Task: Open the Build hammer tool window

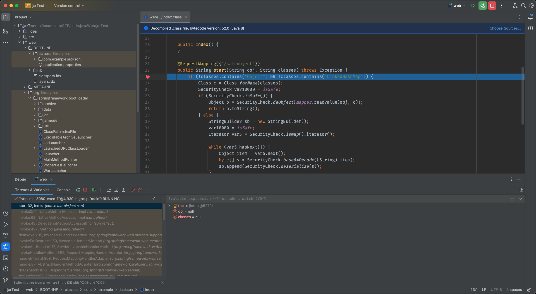Action: 6,235
